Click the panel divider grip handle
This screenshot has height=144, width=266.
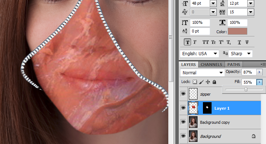coord(171,37)
